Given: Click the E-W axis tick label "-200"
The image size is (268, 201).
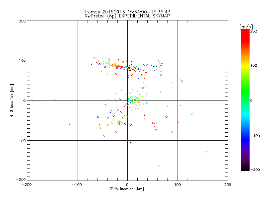Looking at the screenshot, I should coord(27,185).
